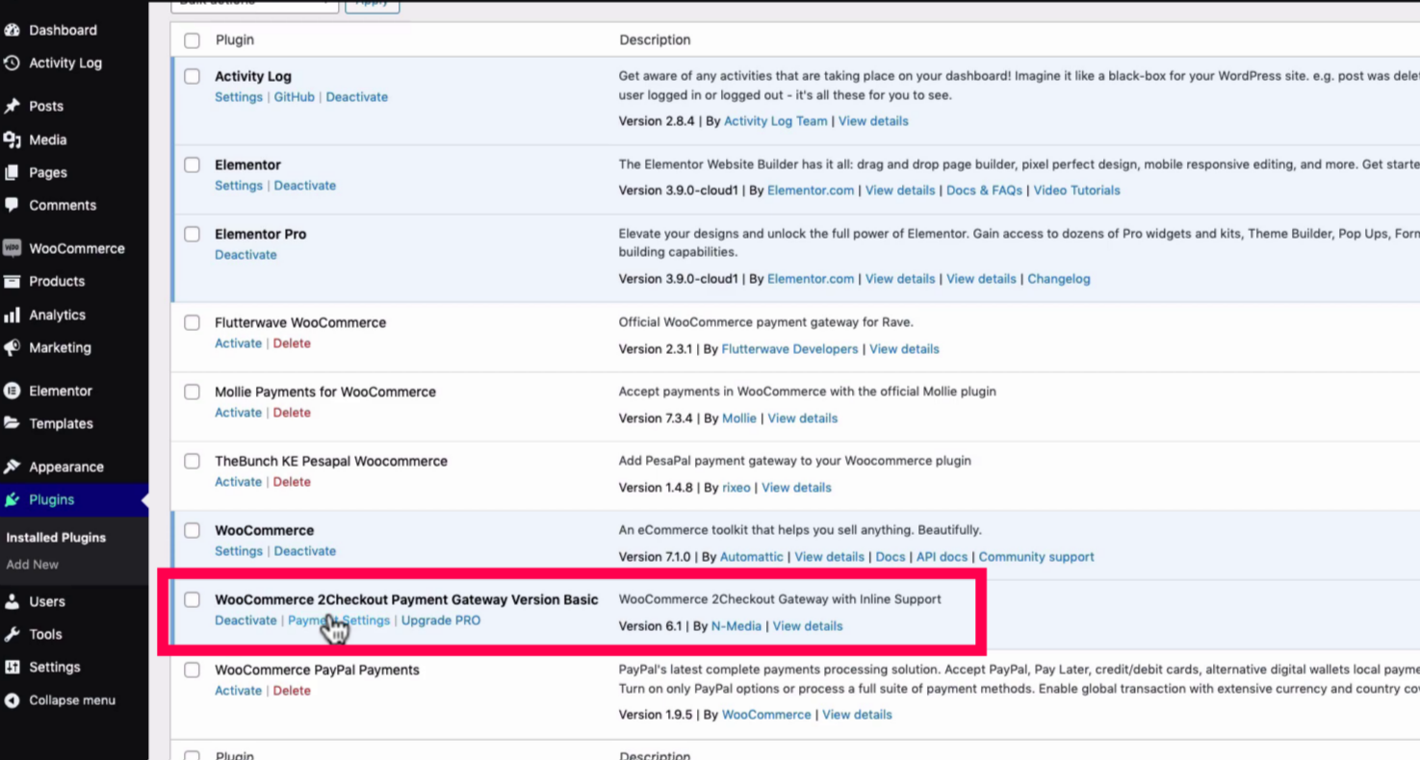Visit the Activity Log GitHub link

(x=295, y=97)
